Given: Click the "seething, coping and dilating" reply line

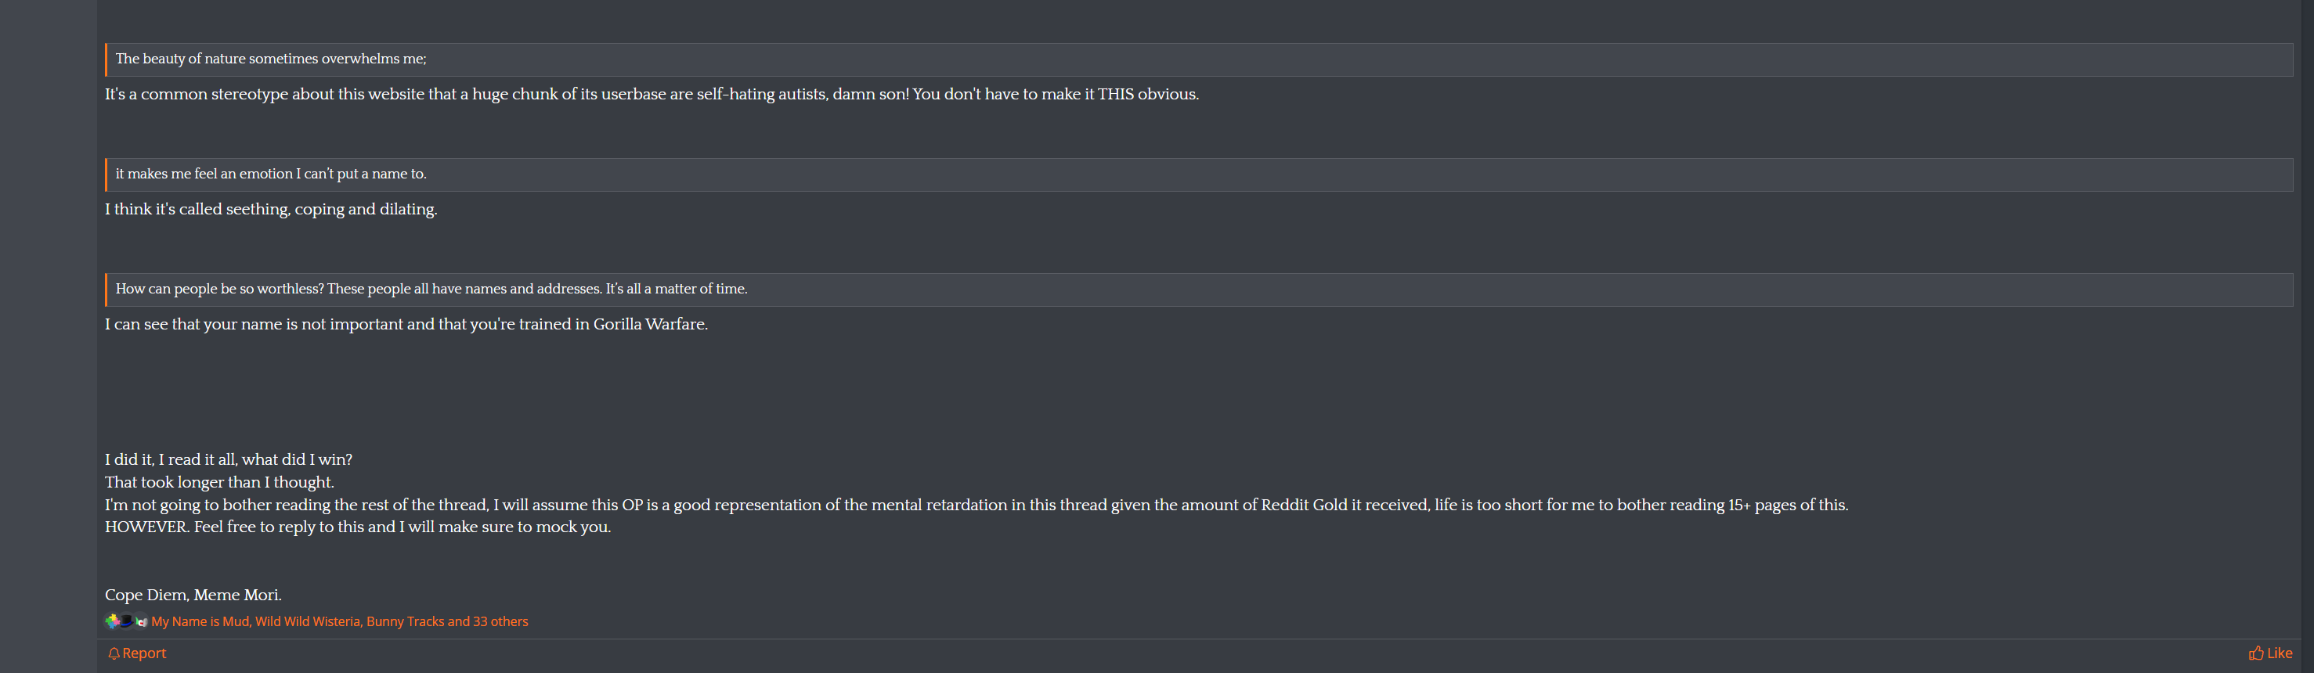Looking at the screenshot, I should pos(271,209).
